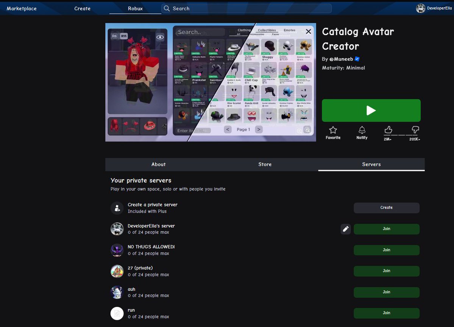The image size is (454, 327).
Task: Click 'Included with Plus' text
Action: tap(147, 212)
